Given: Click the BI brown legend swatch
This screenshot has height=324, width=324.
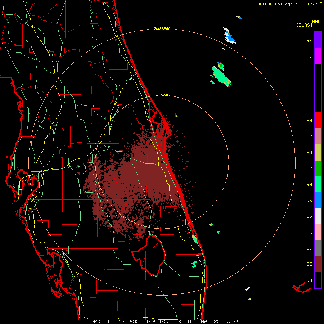Looking at the screenshot, I should [318, 264].
